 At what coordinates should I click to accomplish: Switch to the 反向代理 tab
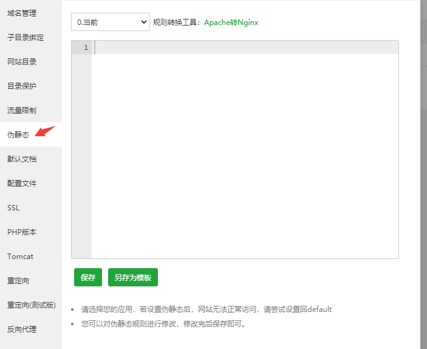pyautogui.click(x=31, y=329)
